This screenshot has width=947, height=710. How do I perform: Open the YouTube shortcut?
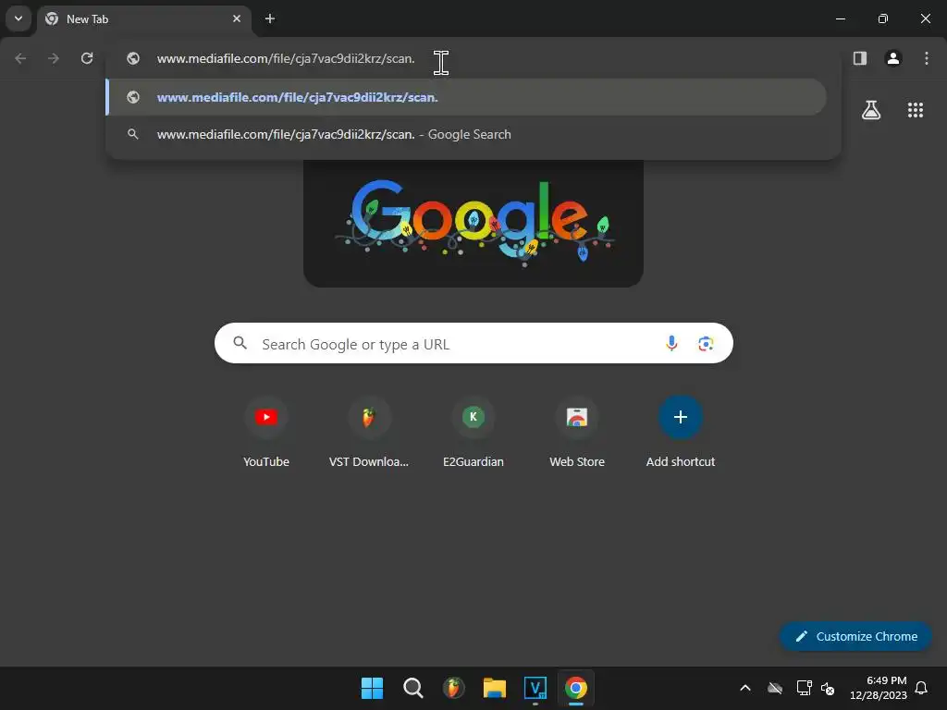tap(265, 433)
